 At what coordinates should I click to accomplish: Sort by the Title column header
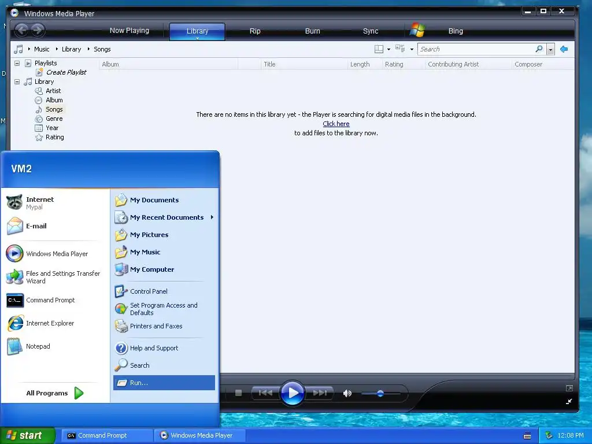[304, 64]
